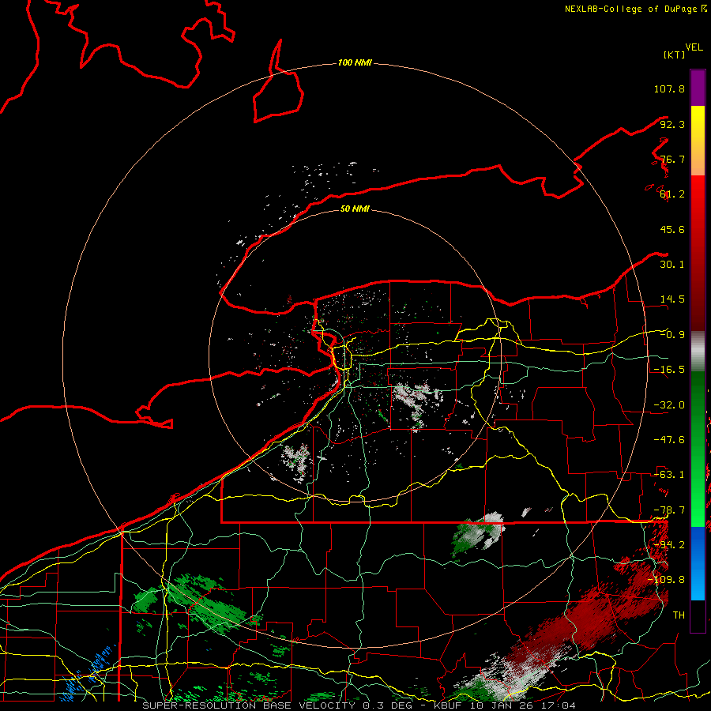The image size is (711, 711).
Task: Click the 14.5 velocity scale value
Action: pyautogui.click(x=672, y=299)
